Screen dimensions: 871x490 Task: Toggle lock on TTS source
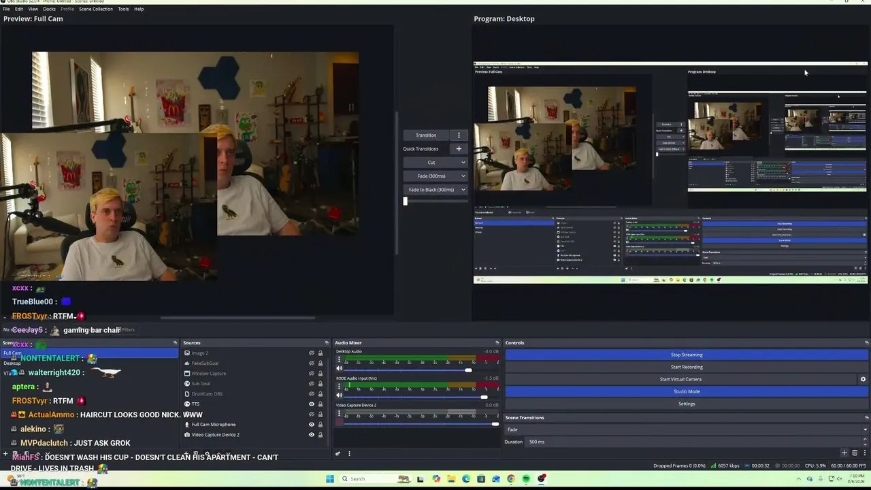coord(321,404)
